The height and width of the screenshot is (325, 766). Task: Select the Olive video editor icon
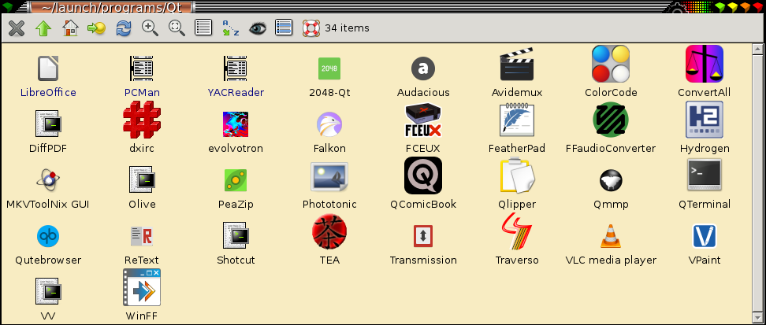pyautogui.click(x=142, y=179)
